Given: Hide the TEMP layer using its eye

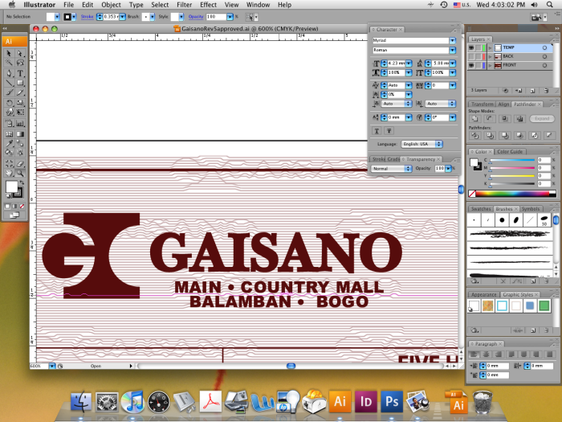Looking at the screenshot, I should tap(472, 48).
